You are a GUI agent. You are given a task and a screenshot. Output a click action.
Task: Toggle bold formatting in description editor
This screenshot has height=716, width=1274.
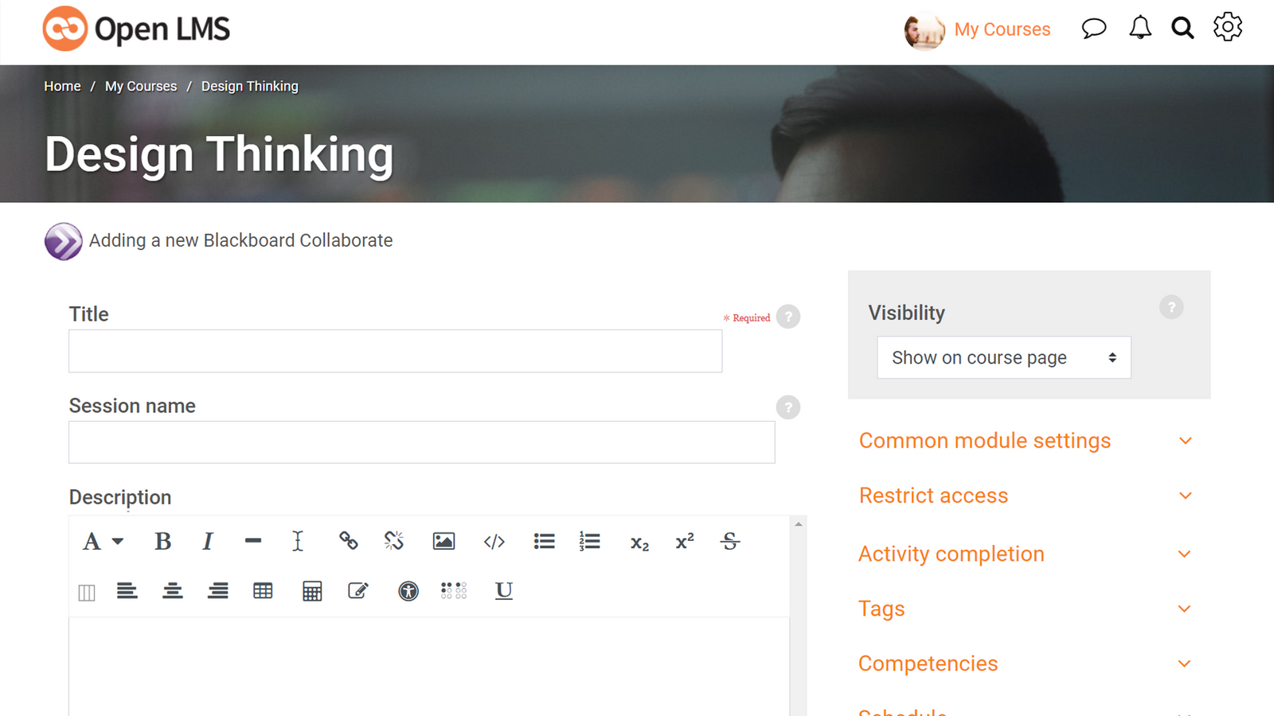point(162,542)
